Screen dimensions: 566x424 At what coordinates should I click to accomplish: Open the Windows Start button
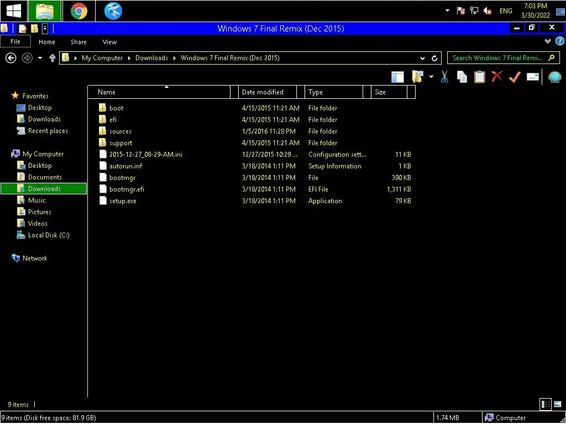pos(13,11)
